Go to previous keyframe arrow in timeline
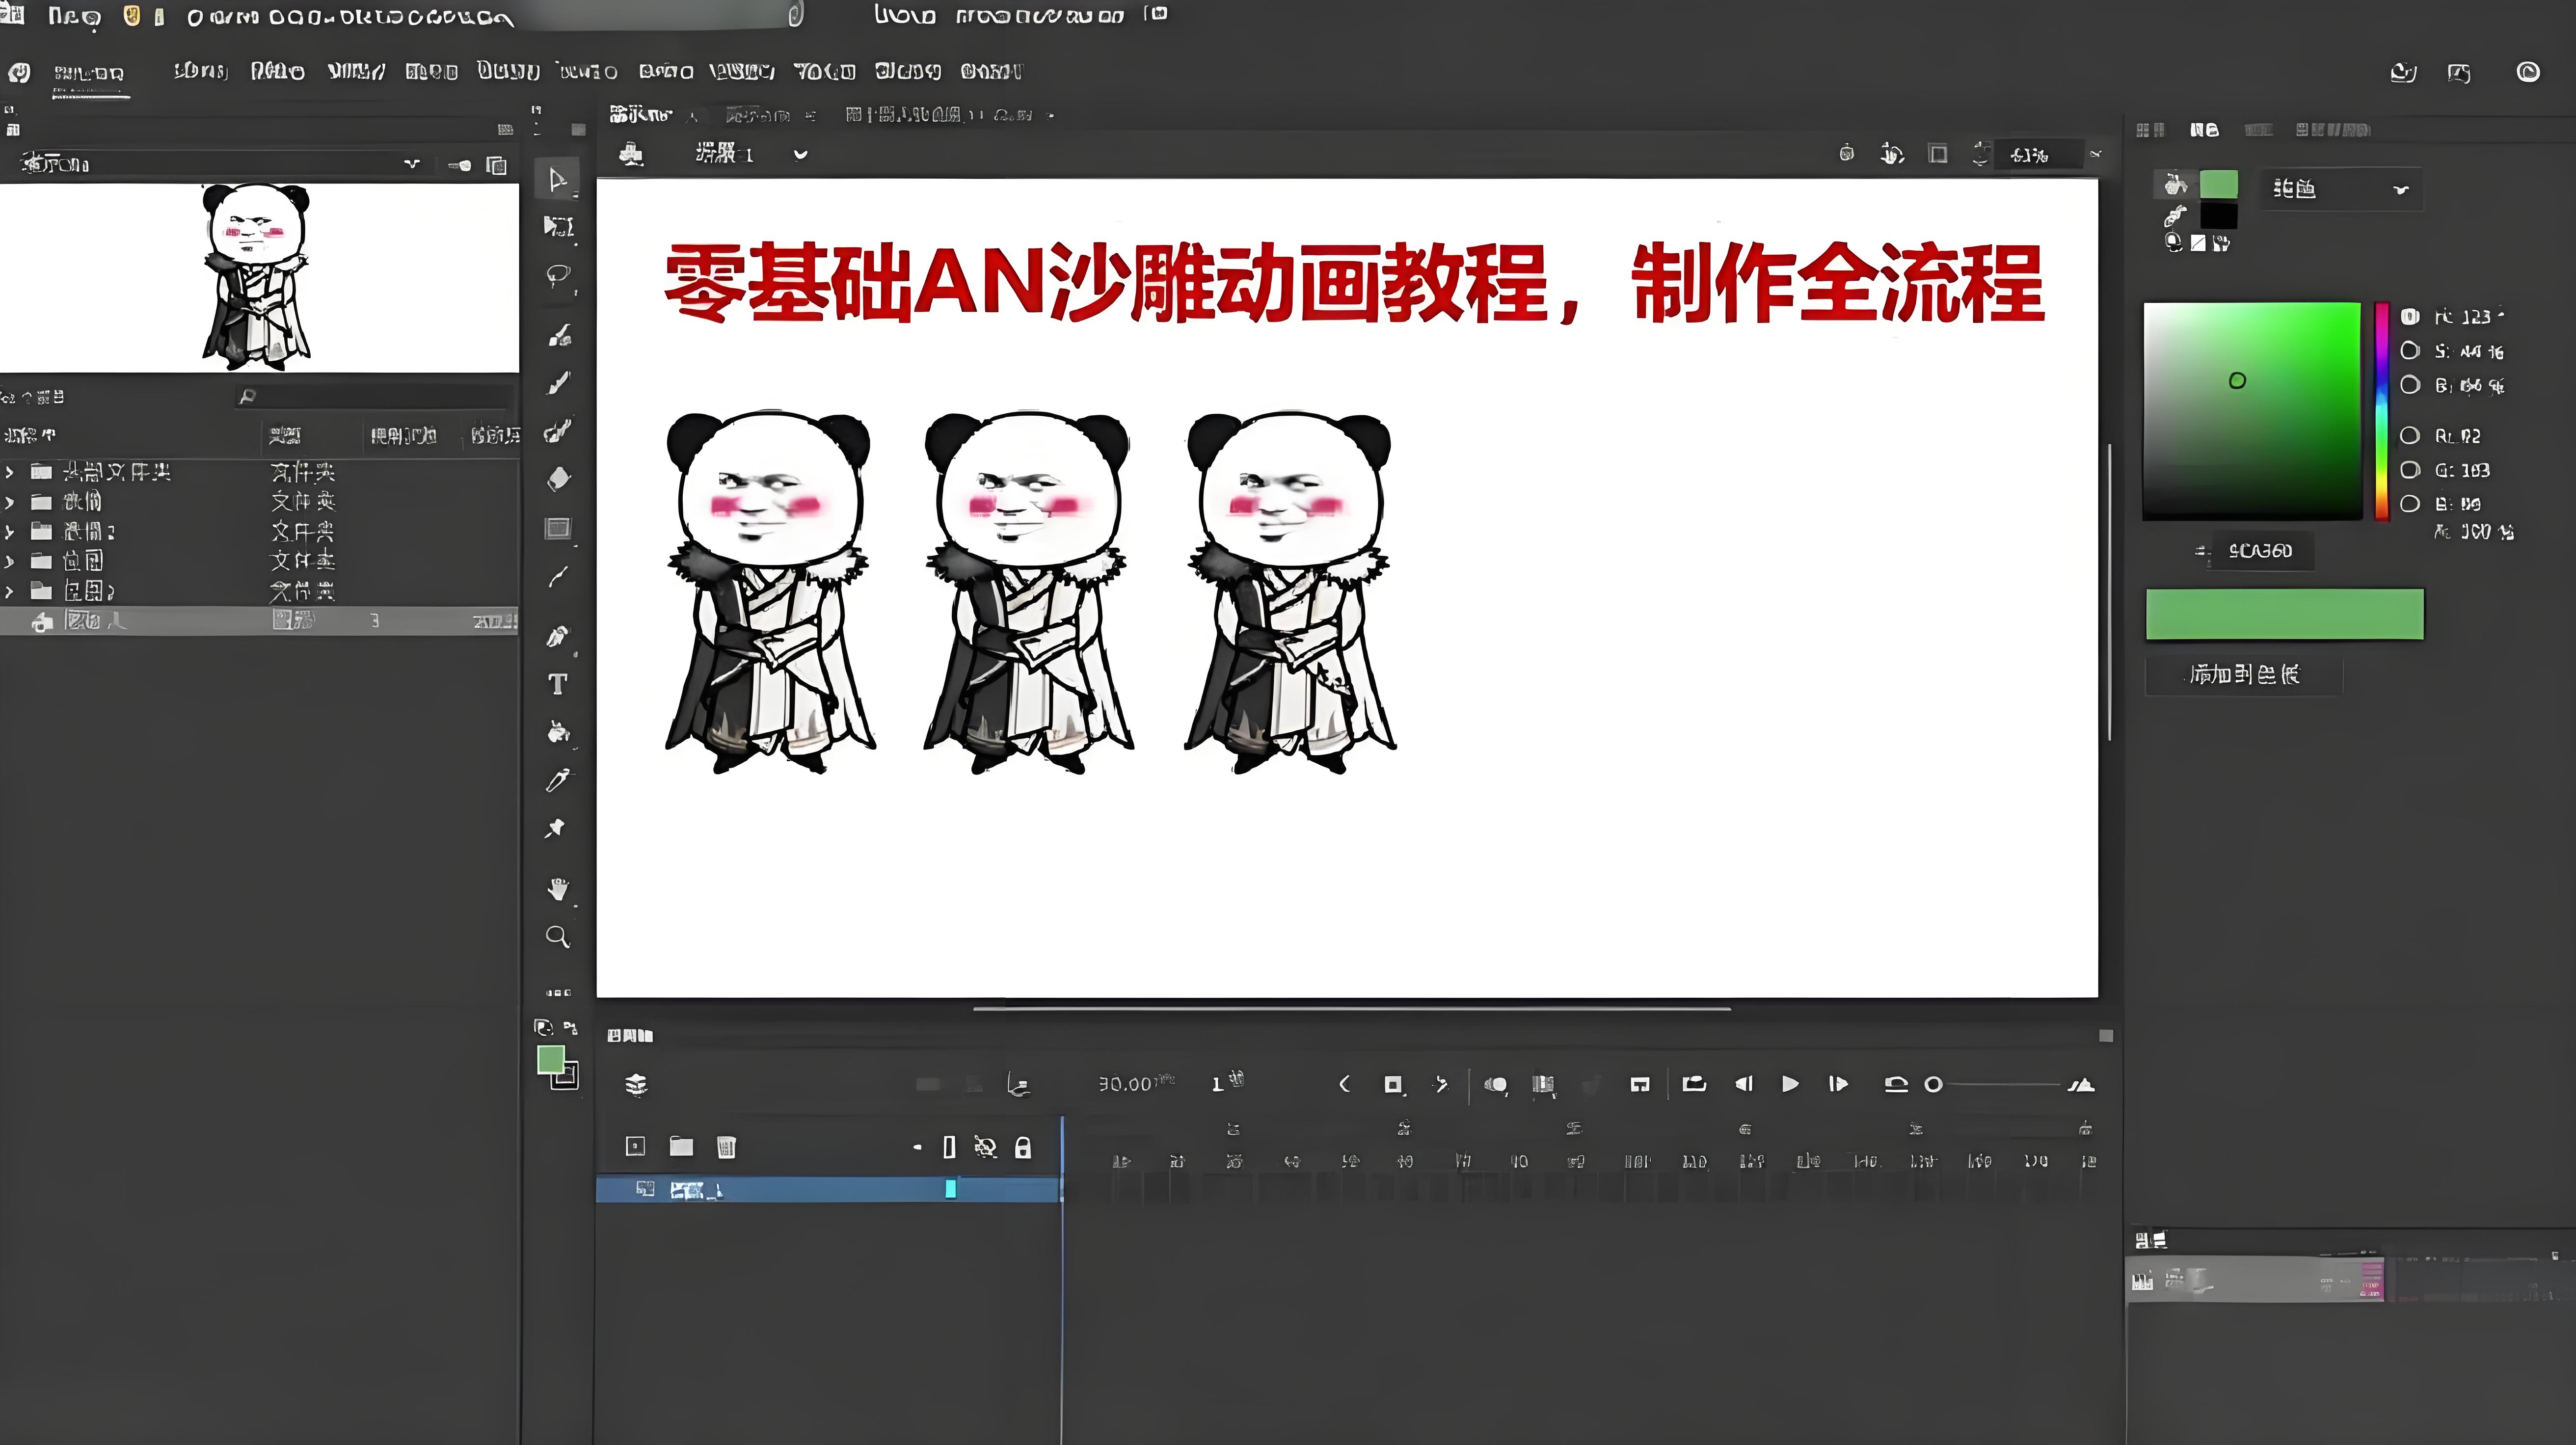This screenshot has height=1445, width=2576. [1344, 1084]
